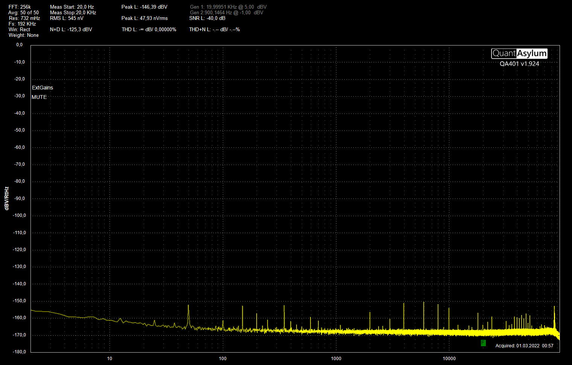Click the 'Res: 732 mHz' value

tap(24, 18)
